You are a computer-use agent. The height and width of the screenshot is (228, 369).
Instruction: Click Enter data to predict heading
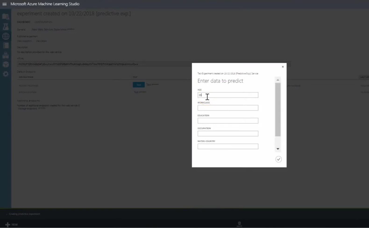[x=220, y=81]
